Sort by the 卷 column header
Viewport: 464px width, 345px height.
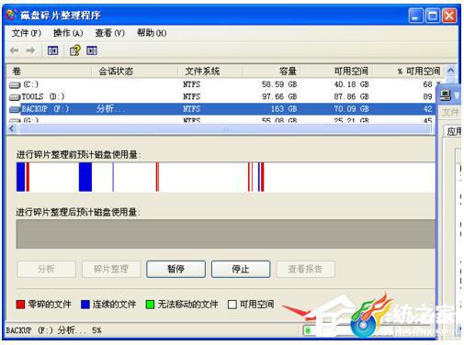pyautogui.click(x=49, y=72)
